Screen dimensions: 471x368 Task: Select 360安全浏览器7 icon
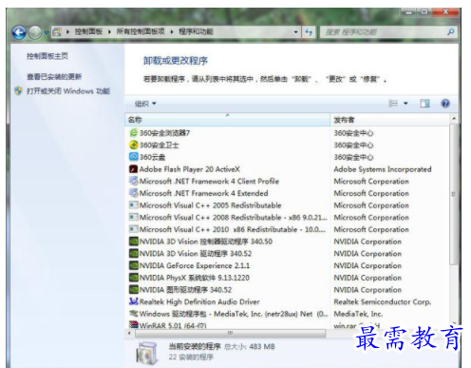coord(134,133)
